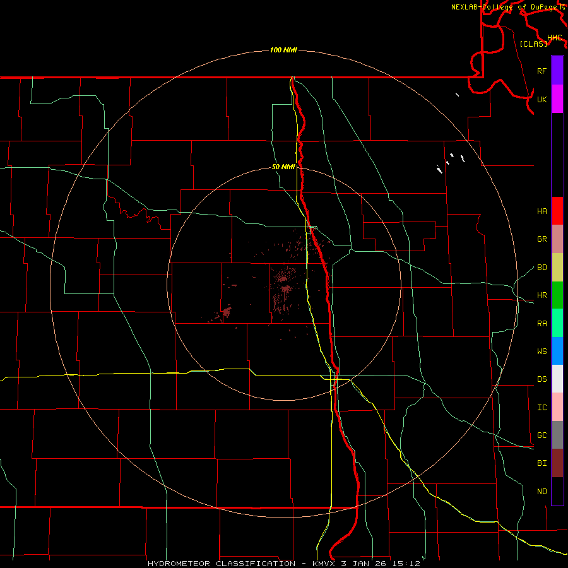
Task: Click the red HA legend swatch
Action: [x=557, y=211]
